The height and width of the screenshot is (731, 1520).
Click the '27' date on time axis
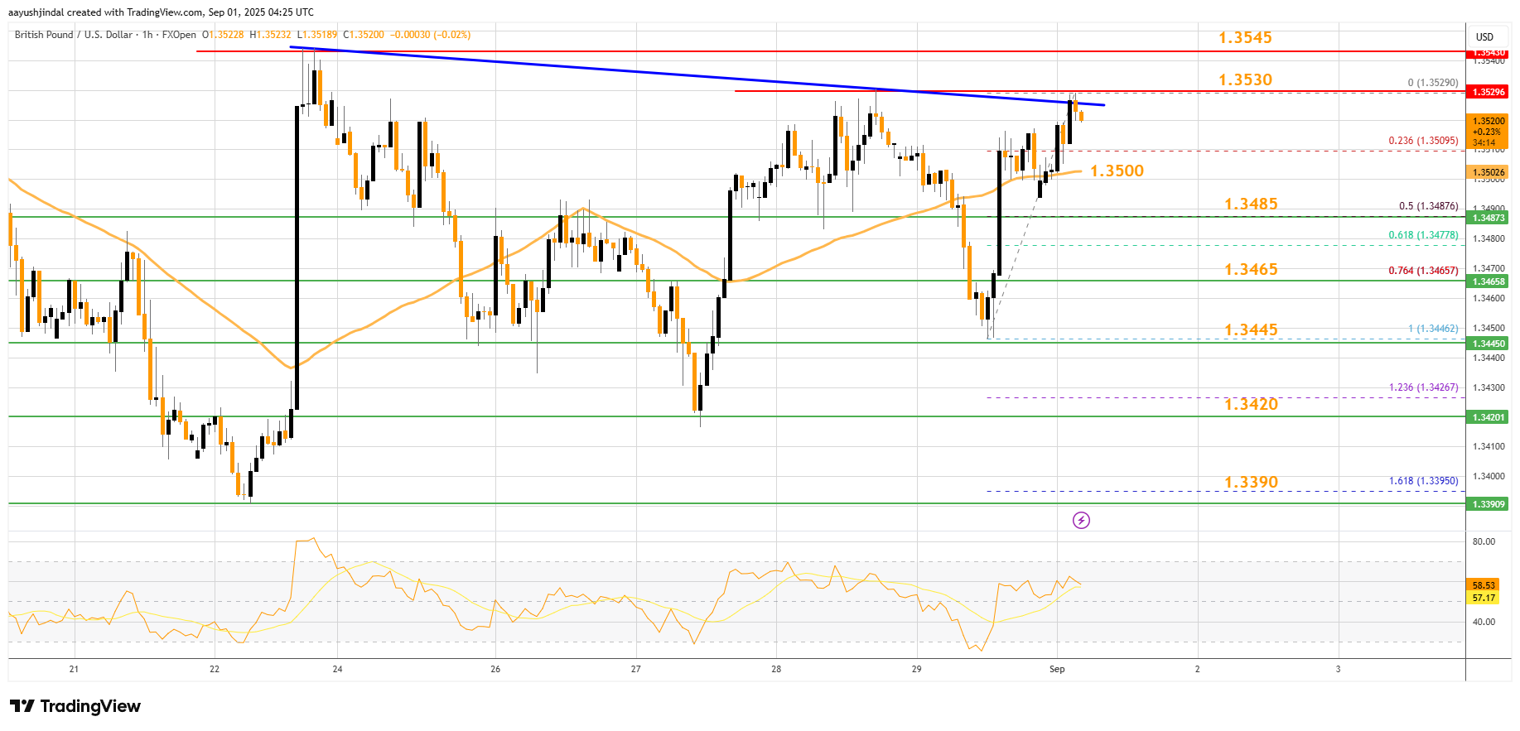coord(635,669)
